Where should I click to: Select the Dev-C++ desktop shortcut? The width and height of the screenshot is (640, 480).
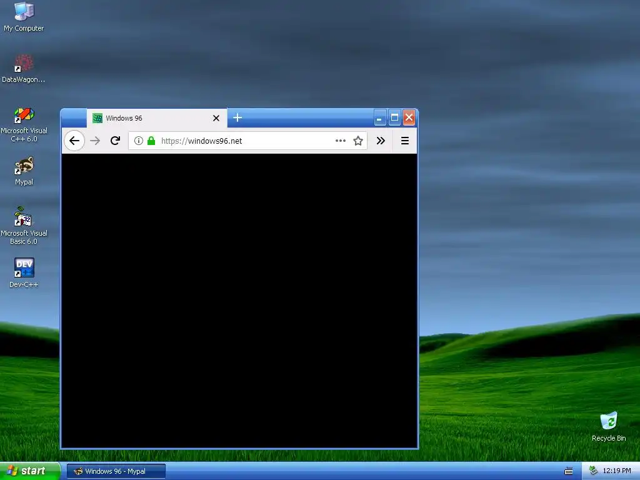click(x=24, y=272)
